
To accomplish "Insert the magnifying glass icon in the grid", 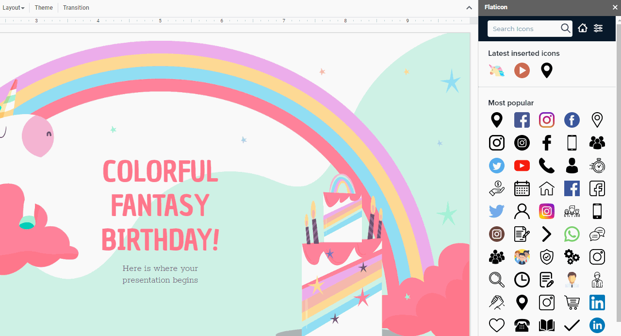I will click(x=497, y=280).
